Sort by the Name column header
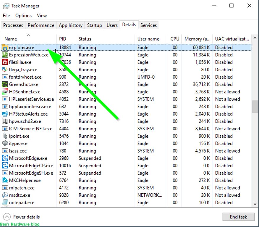 click(29, 39)
